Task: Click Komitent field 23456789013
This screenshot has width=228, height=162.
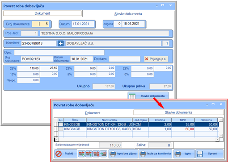Action: point(39,43)
